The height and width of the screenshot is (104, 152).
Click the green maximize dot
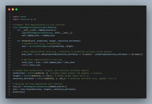(16, 9)
